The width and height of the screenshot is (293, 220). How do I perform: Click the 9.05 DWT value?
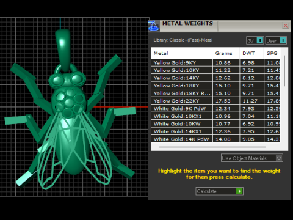[248, 139]
